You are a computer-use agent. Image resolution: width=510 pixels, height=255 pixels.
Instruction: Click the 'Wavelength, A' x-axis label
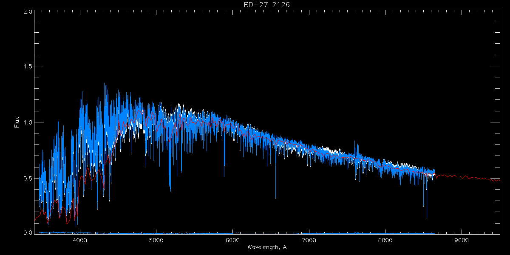coord(266,247)
